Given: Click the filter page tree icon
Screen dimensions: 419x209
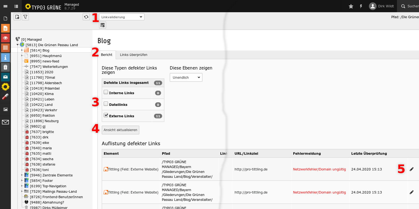Looking at the screenshot, I should (x=25, y=17).
